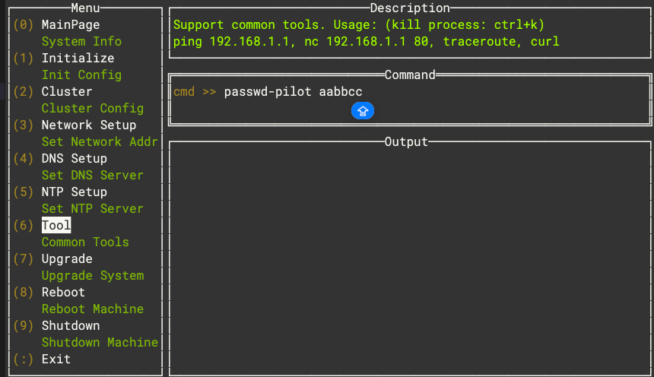Screen dimensions: 654x377
Task: Go to DNS Setup
Action: pyautogui.click(x=74, y=158)
